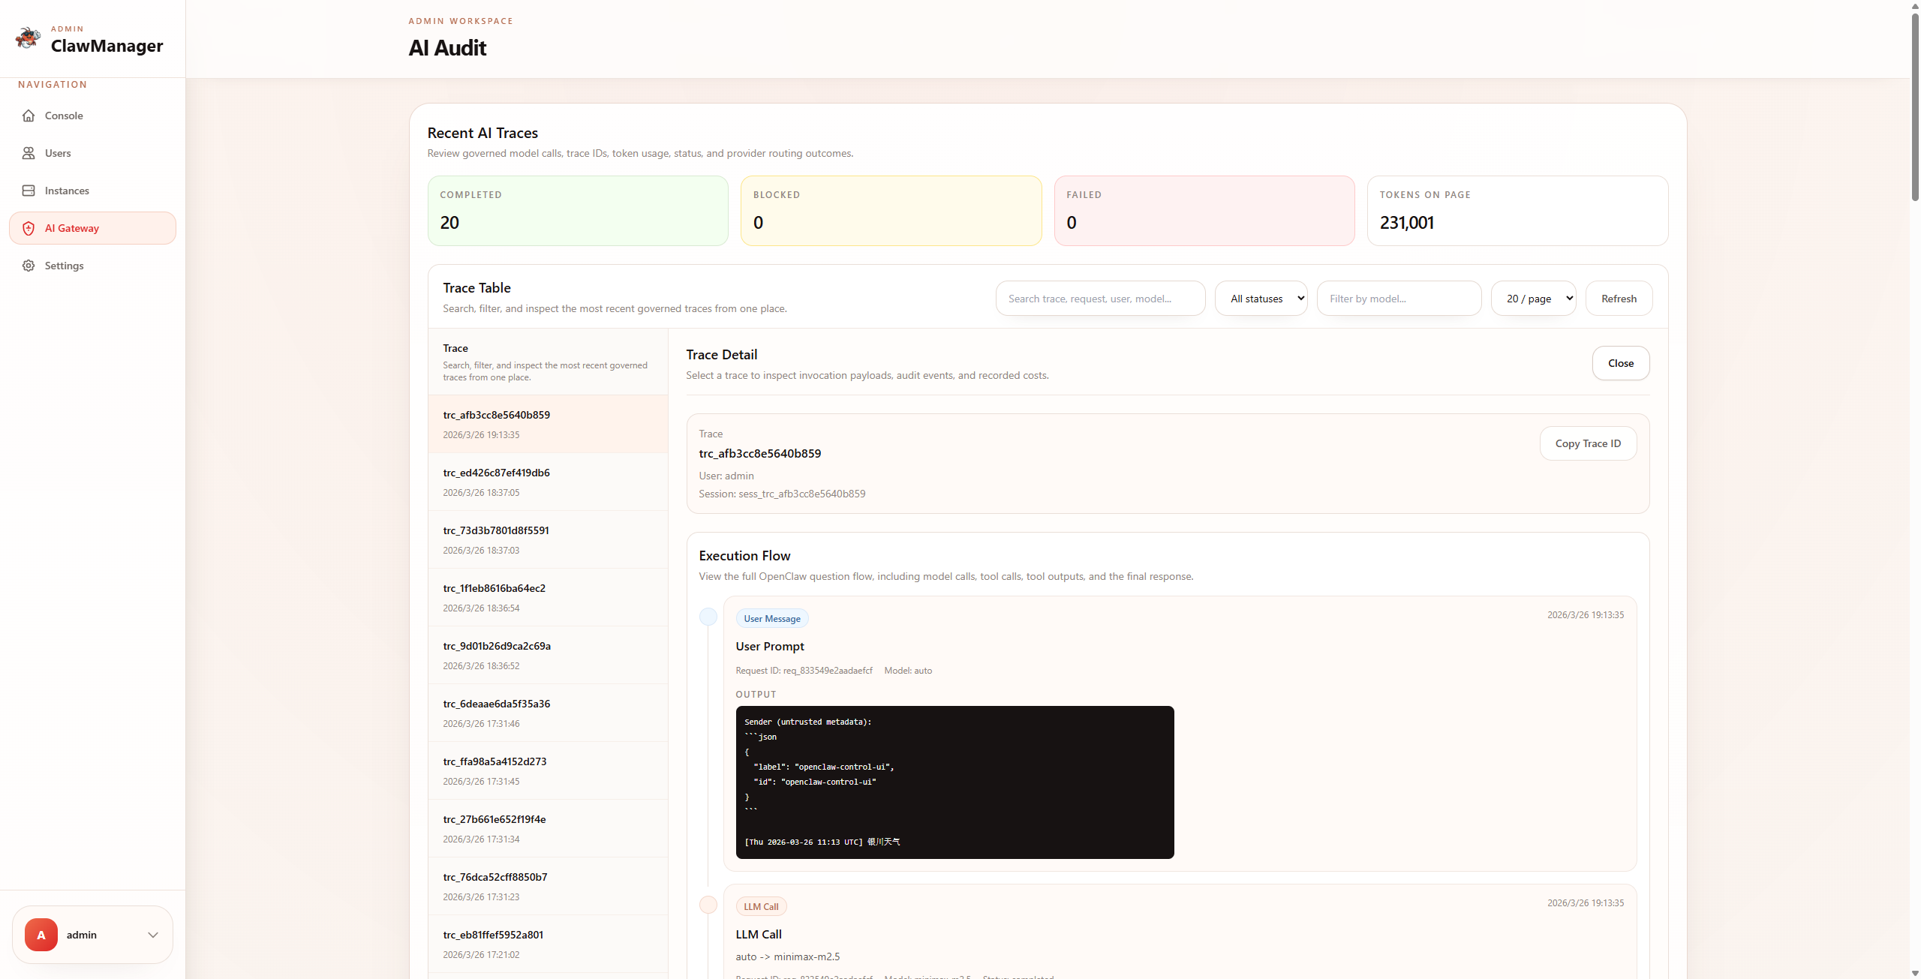1921x979 pixels.
Task: Click the TOKENS ON PAGE card
Action: coord(1517,211)
